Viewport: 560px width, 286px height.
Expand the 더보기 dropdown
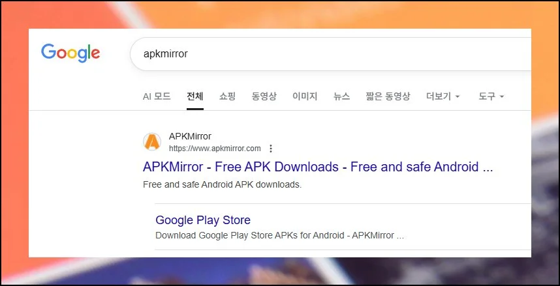click(443, 96)
